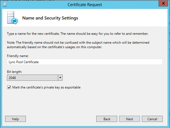
Task: Click the 'Name and Security Settings' heading
Action: [50, 18]
